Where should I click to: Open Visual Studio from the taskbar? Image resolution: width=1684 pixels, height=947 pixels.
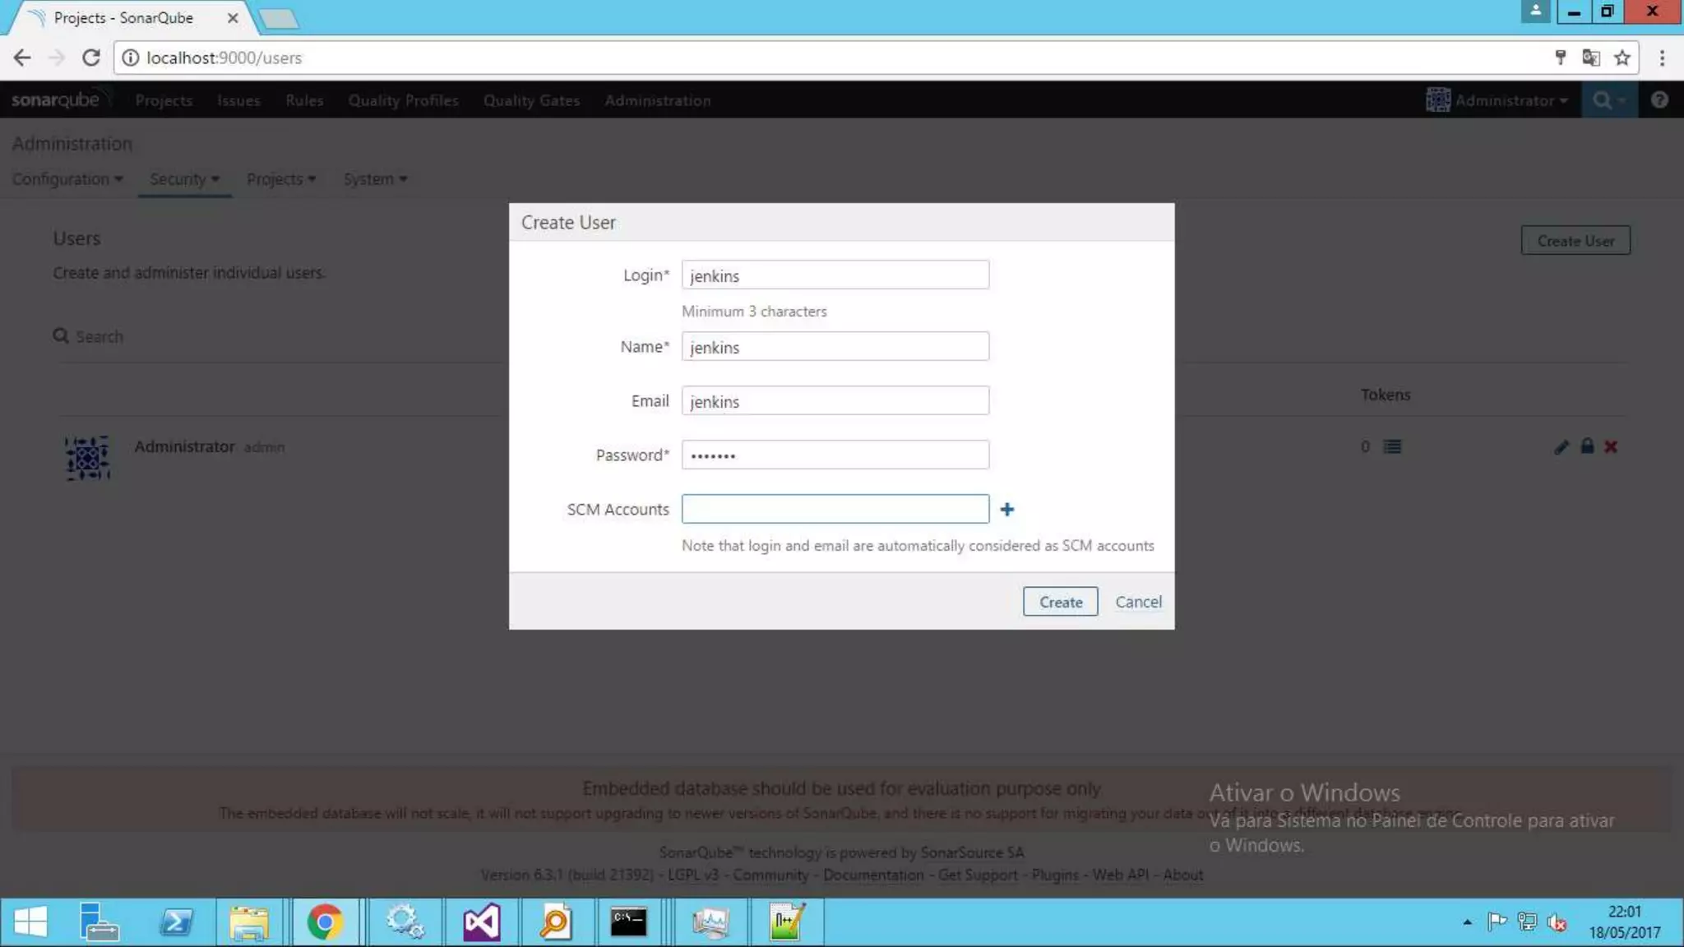[x=482, y=922]
